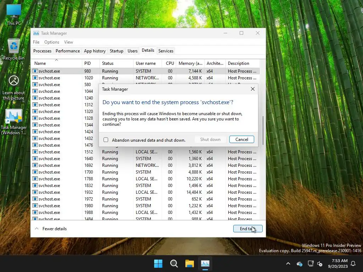Show hidden tray icons chevron
Image resolution: width=363 pixels, height=272 pixels.
tap(288, 263)
